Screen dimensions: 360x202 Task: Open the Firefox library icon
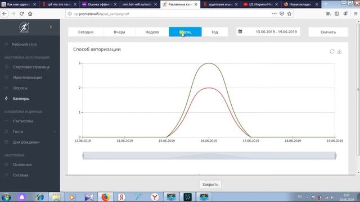(x=328, y=13)
